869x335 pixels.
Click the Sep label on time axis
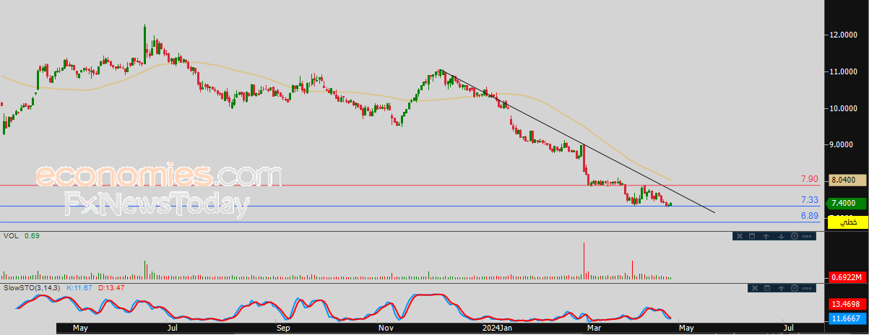282,329
